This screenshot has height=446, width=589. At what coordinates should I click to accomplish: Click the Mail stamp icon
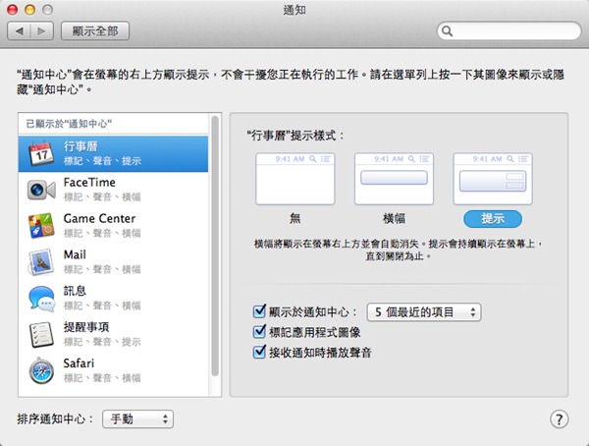(x=41, y=262)
